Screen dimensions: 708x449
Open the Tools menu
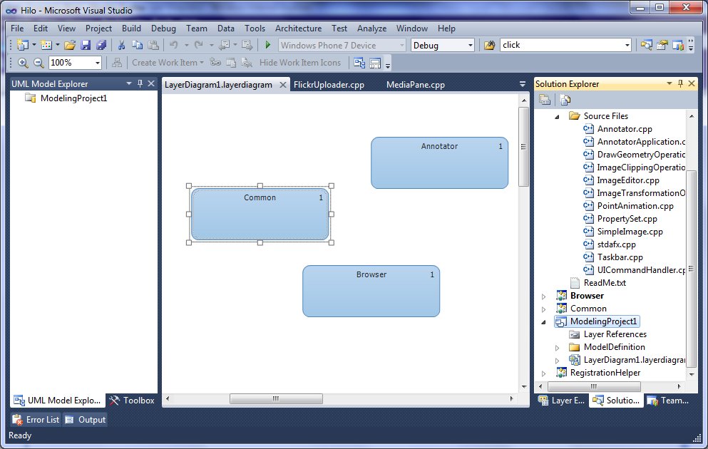tap(255, 28)
